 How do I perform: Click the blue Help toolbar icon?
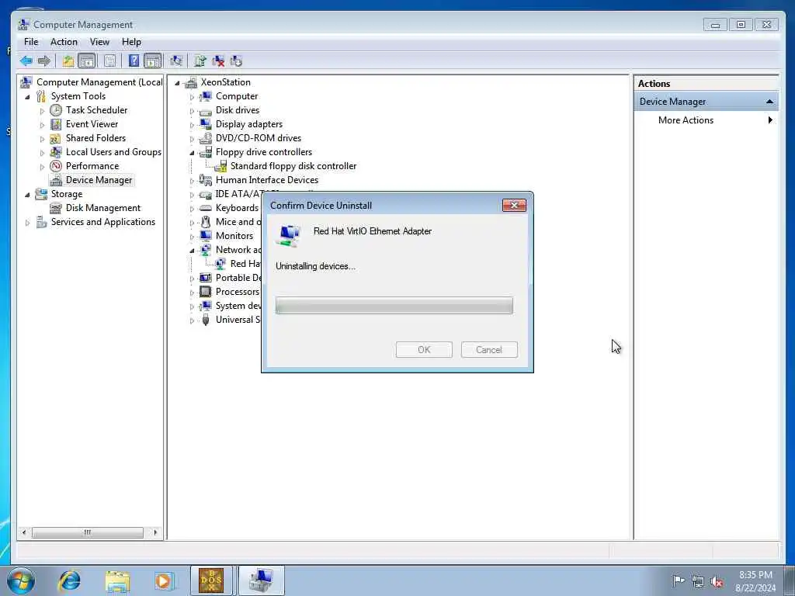(x=134, y=61)
